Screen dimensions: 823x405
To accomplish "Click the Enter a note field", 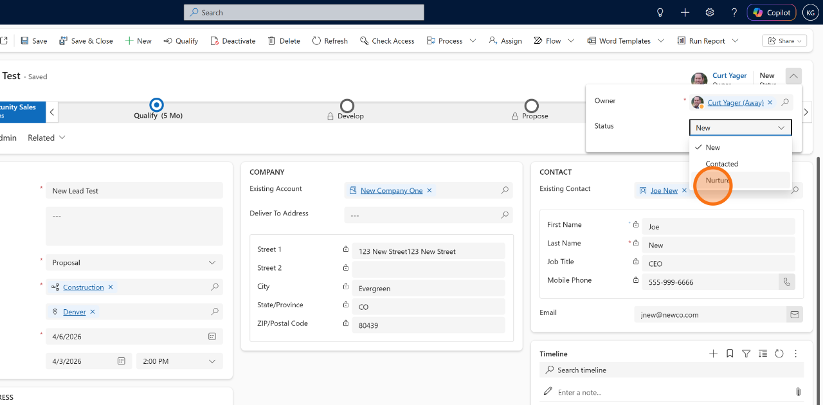I will pyautogui.click(x=665, y=392).
